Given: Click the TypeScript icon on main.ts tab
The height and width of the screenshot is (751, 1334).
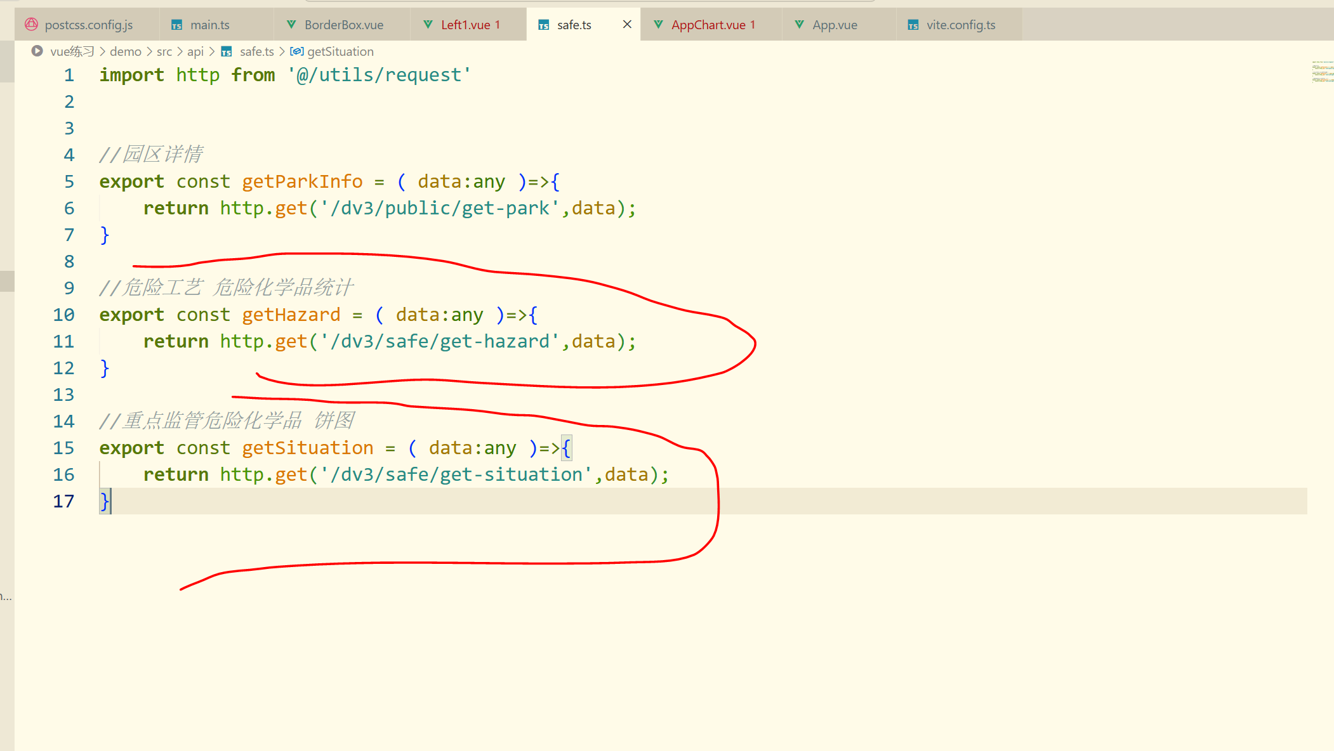Looking at the screenshot, I should (177, 25).
